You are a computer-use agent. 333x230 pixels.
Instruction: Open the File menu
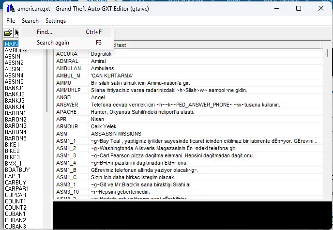point(11,21)
